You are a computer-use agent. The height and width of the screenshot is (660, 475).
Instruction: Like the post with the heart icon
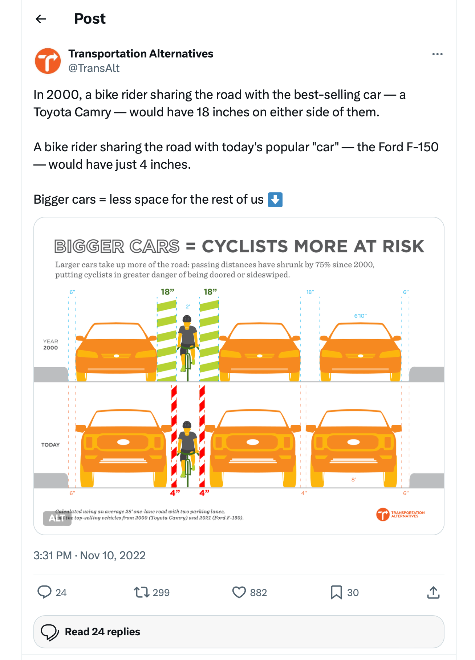239,592
